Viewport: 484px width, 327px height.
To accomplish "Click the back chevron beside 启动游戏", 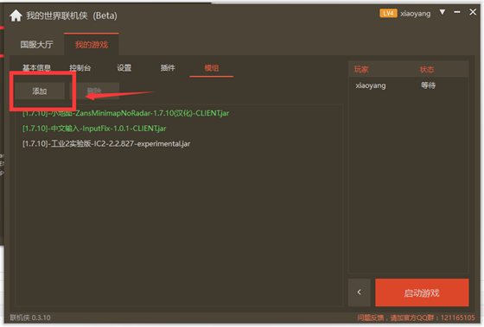I will coord(360,292).
